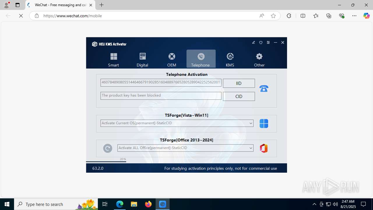
Task: Click the Office logo activate icon
Action: tap(264, 148)
